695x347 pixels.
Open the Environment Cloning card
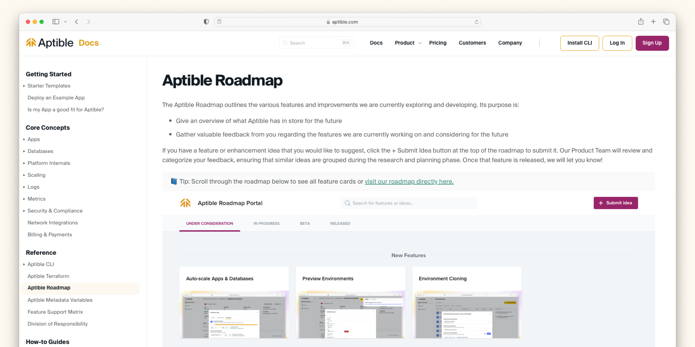[x=467, y=303]
